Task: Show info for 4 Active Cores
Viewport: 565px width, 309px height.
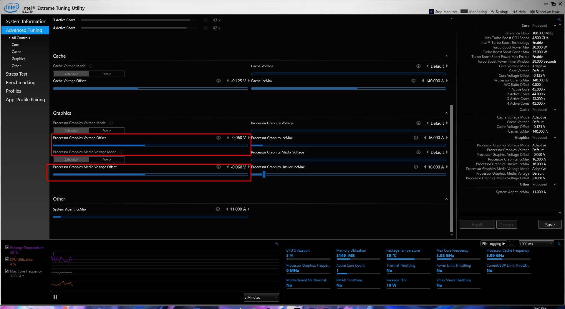Action: pyautogui.click(x=206, y=28)
